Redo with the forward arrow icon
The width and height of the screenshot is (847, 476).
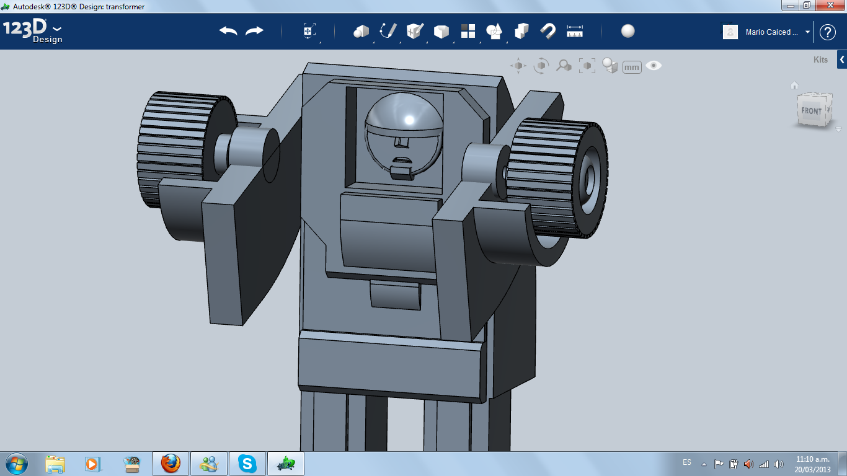point(254,31)
